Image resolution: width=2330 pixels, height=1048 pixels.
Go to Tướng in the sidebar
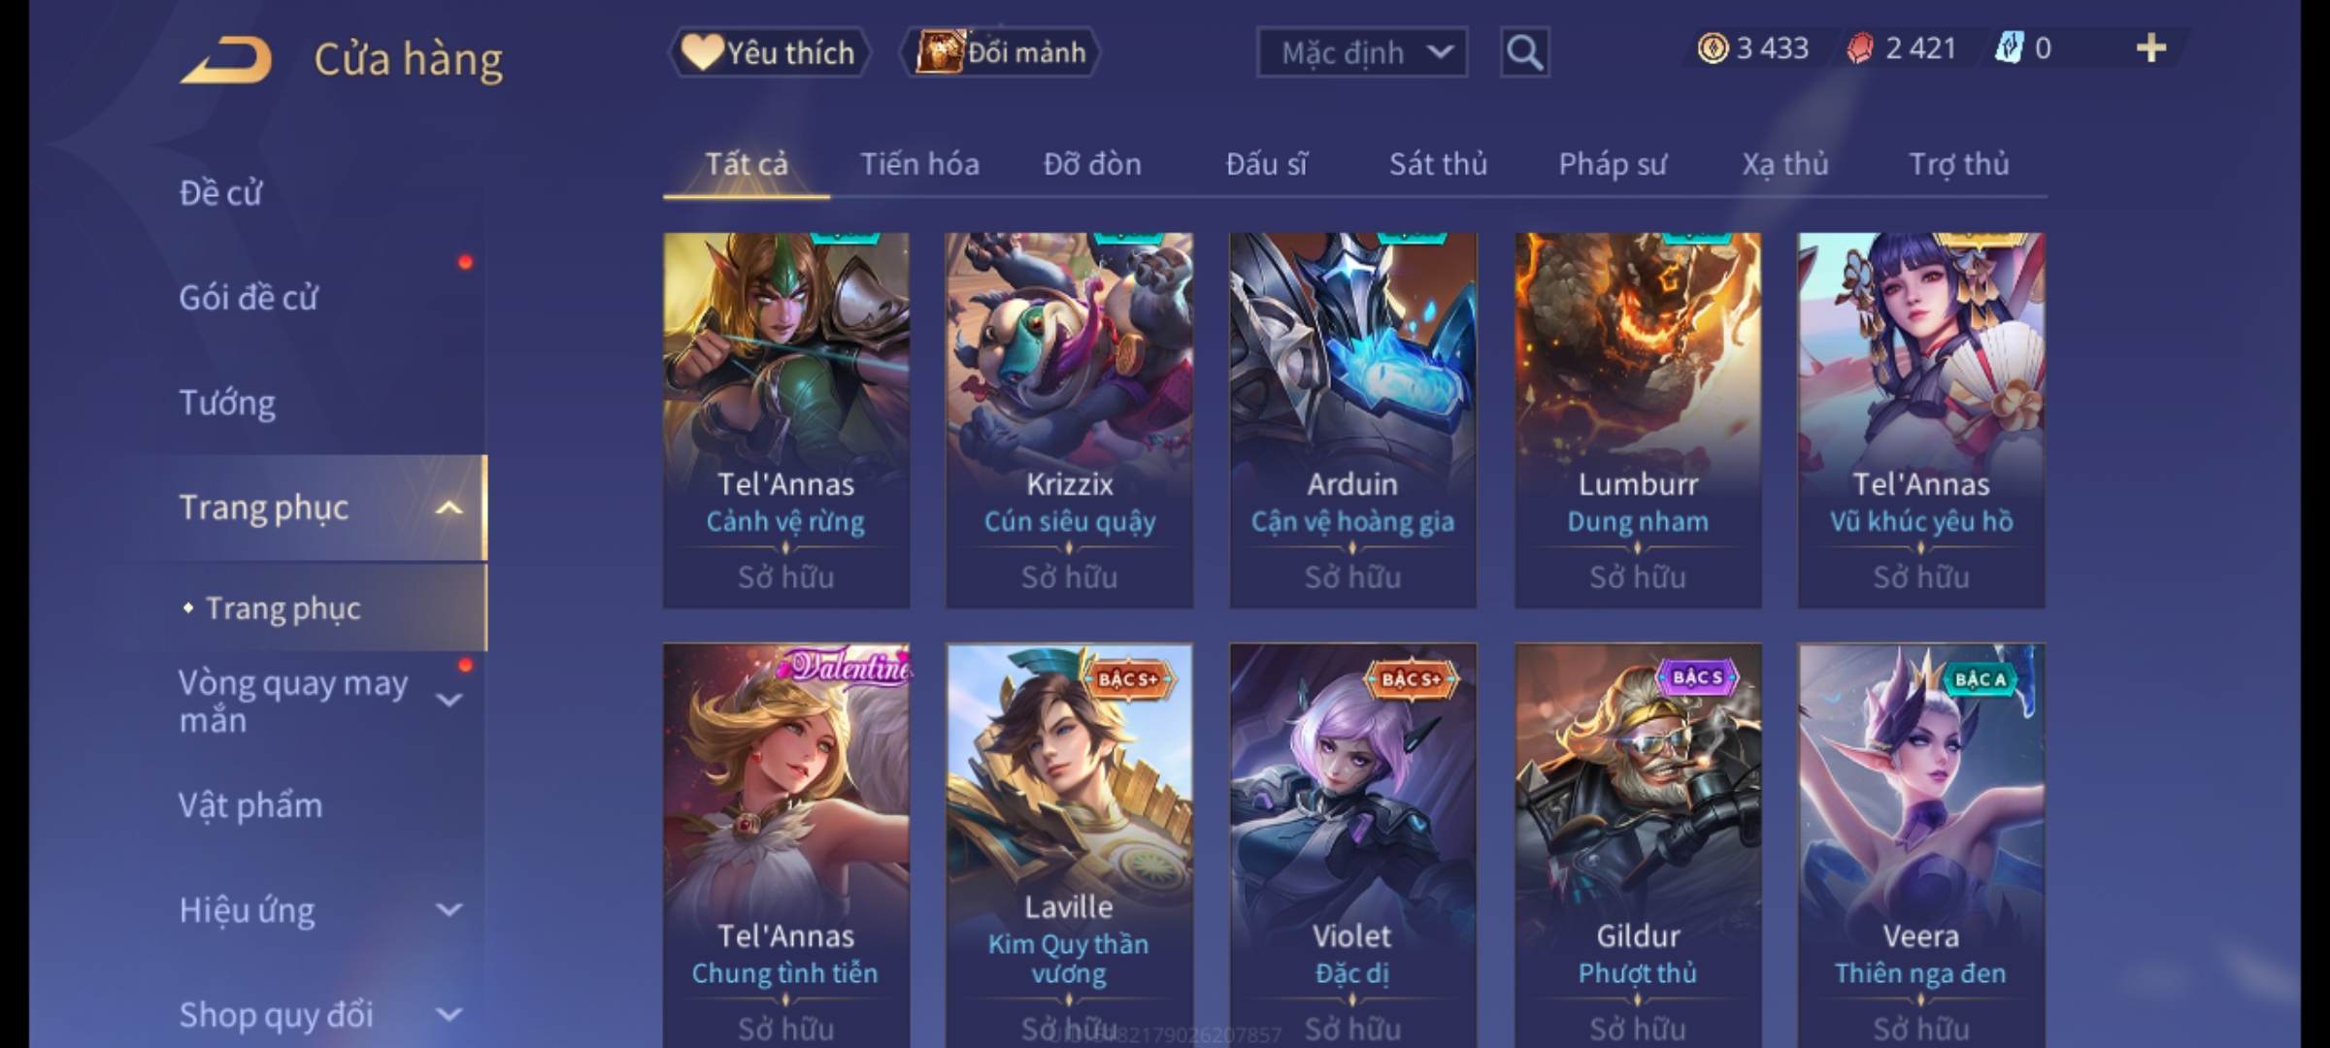(227, 403)
